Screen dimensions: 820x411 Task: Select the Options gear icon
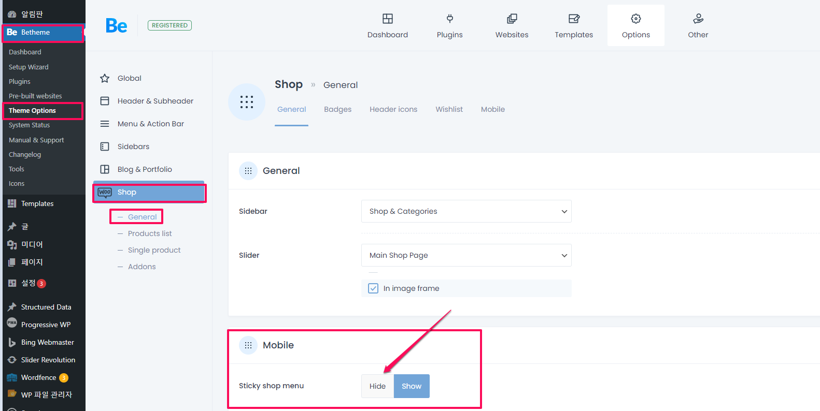coord(635,19)
